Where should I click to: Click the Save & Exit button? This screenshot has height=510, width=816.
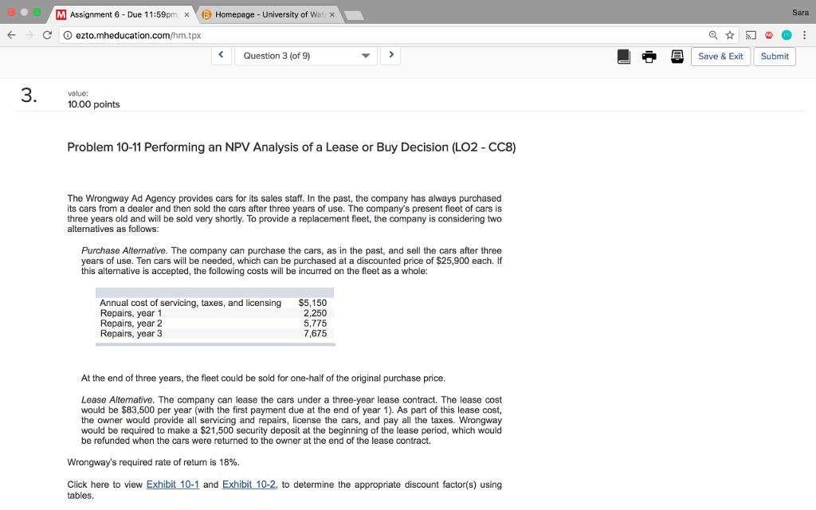720,57
